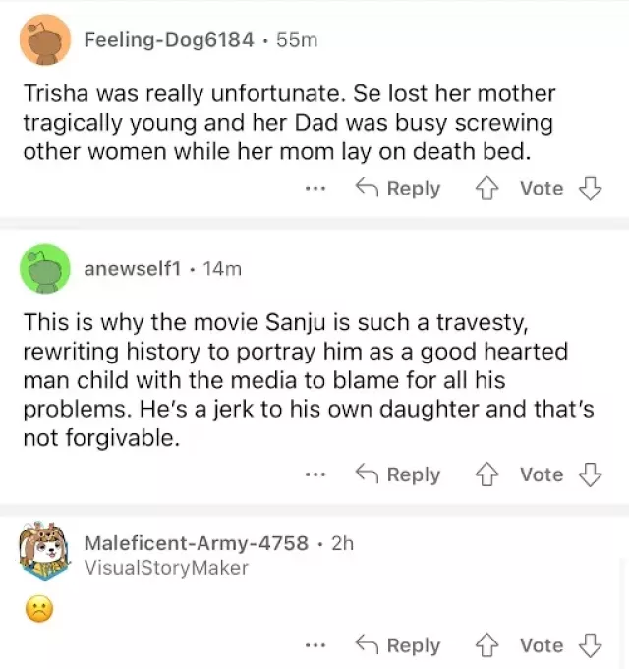
Task: Reply to anewself1's comment
Action: (x=398, y=474)
